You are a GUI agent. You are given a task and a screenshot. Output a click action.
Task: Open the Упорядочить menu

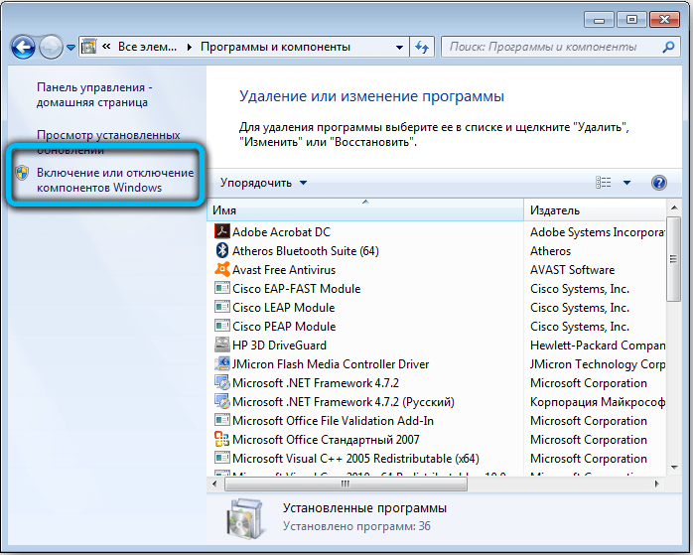[263, 183]
